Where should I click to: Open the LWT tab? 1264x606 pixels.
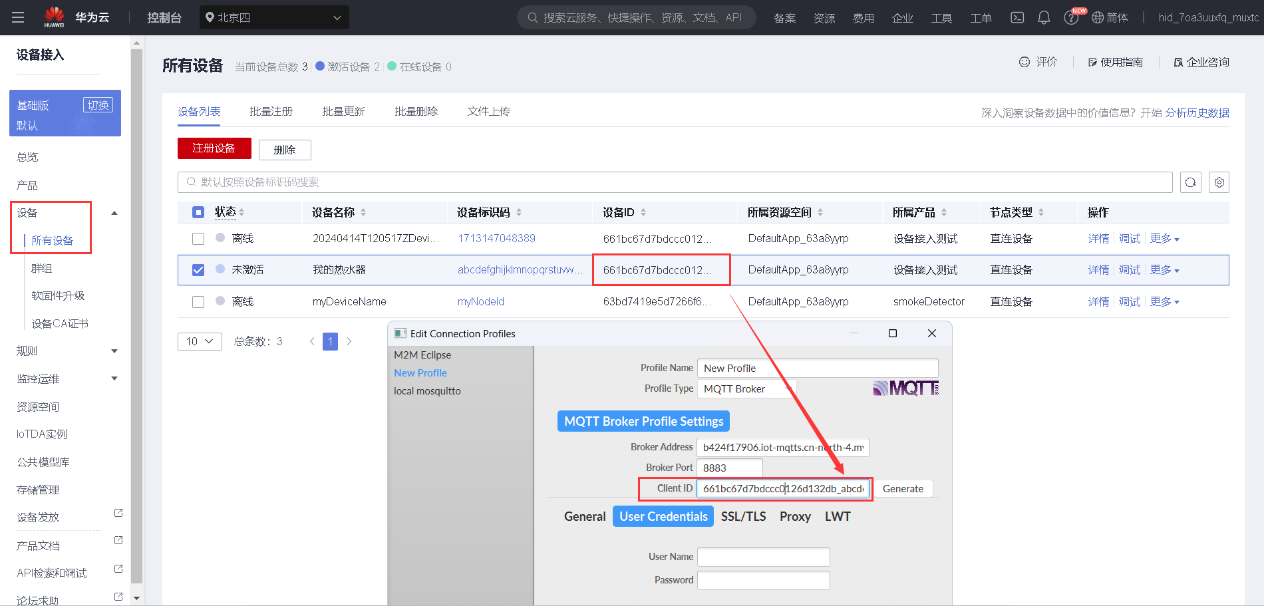coord(838,516)
